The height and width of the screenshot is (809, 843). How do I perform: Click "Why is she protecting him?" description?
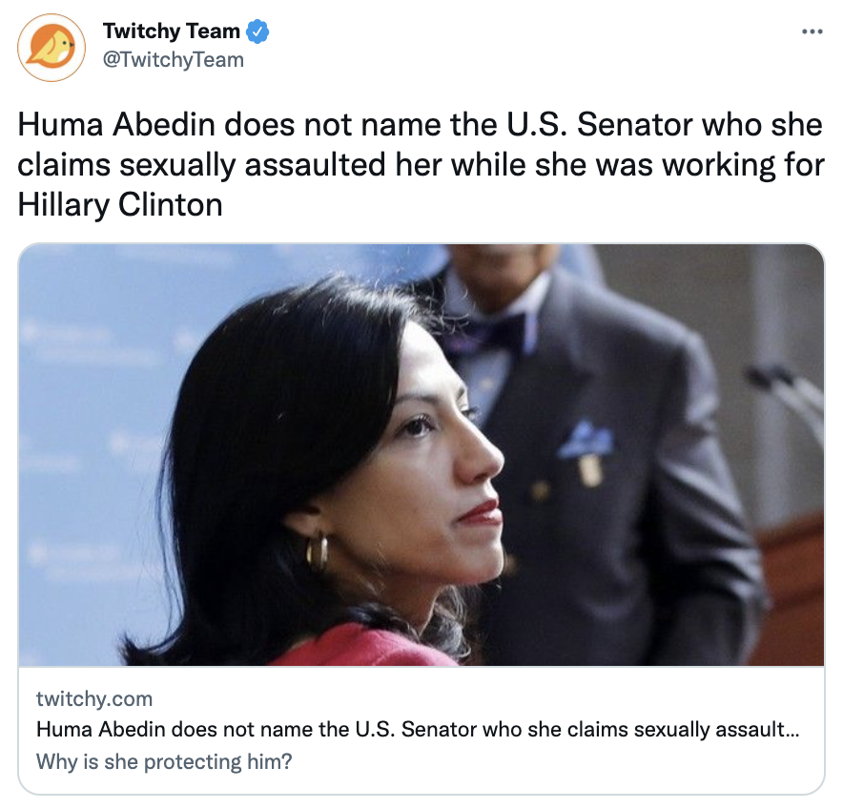coord(164,761)
